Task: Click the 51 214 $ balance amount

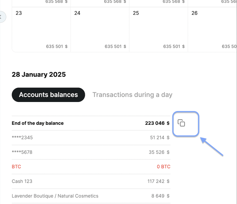Action: coord(160,137)
